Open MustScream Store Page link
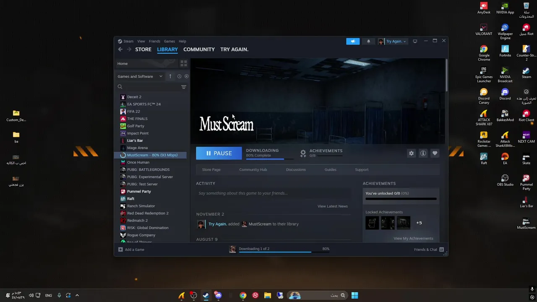 pos(211,169)
